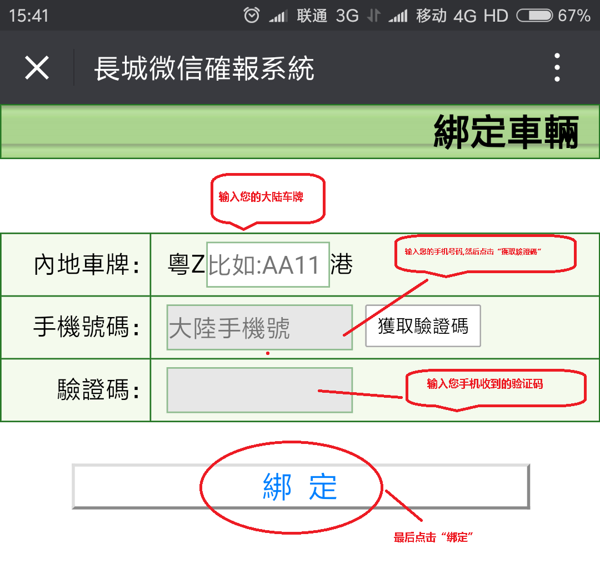Tap the blue 綁定 submit button
Screen dimensions: 600x568
pyautogui.click(x=301, y=486)
